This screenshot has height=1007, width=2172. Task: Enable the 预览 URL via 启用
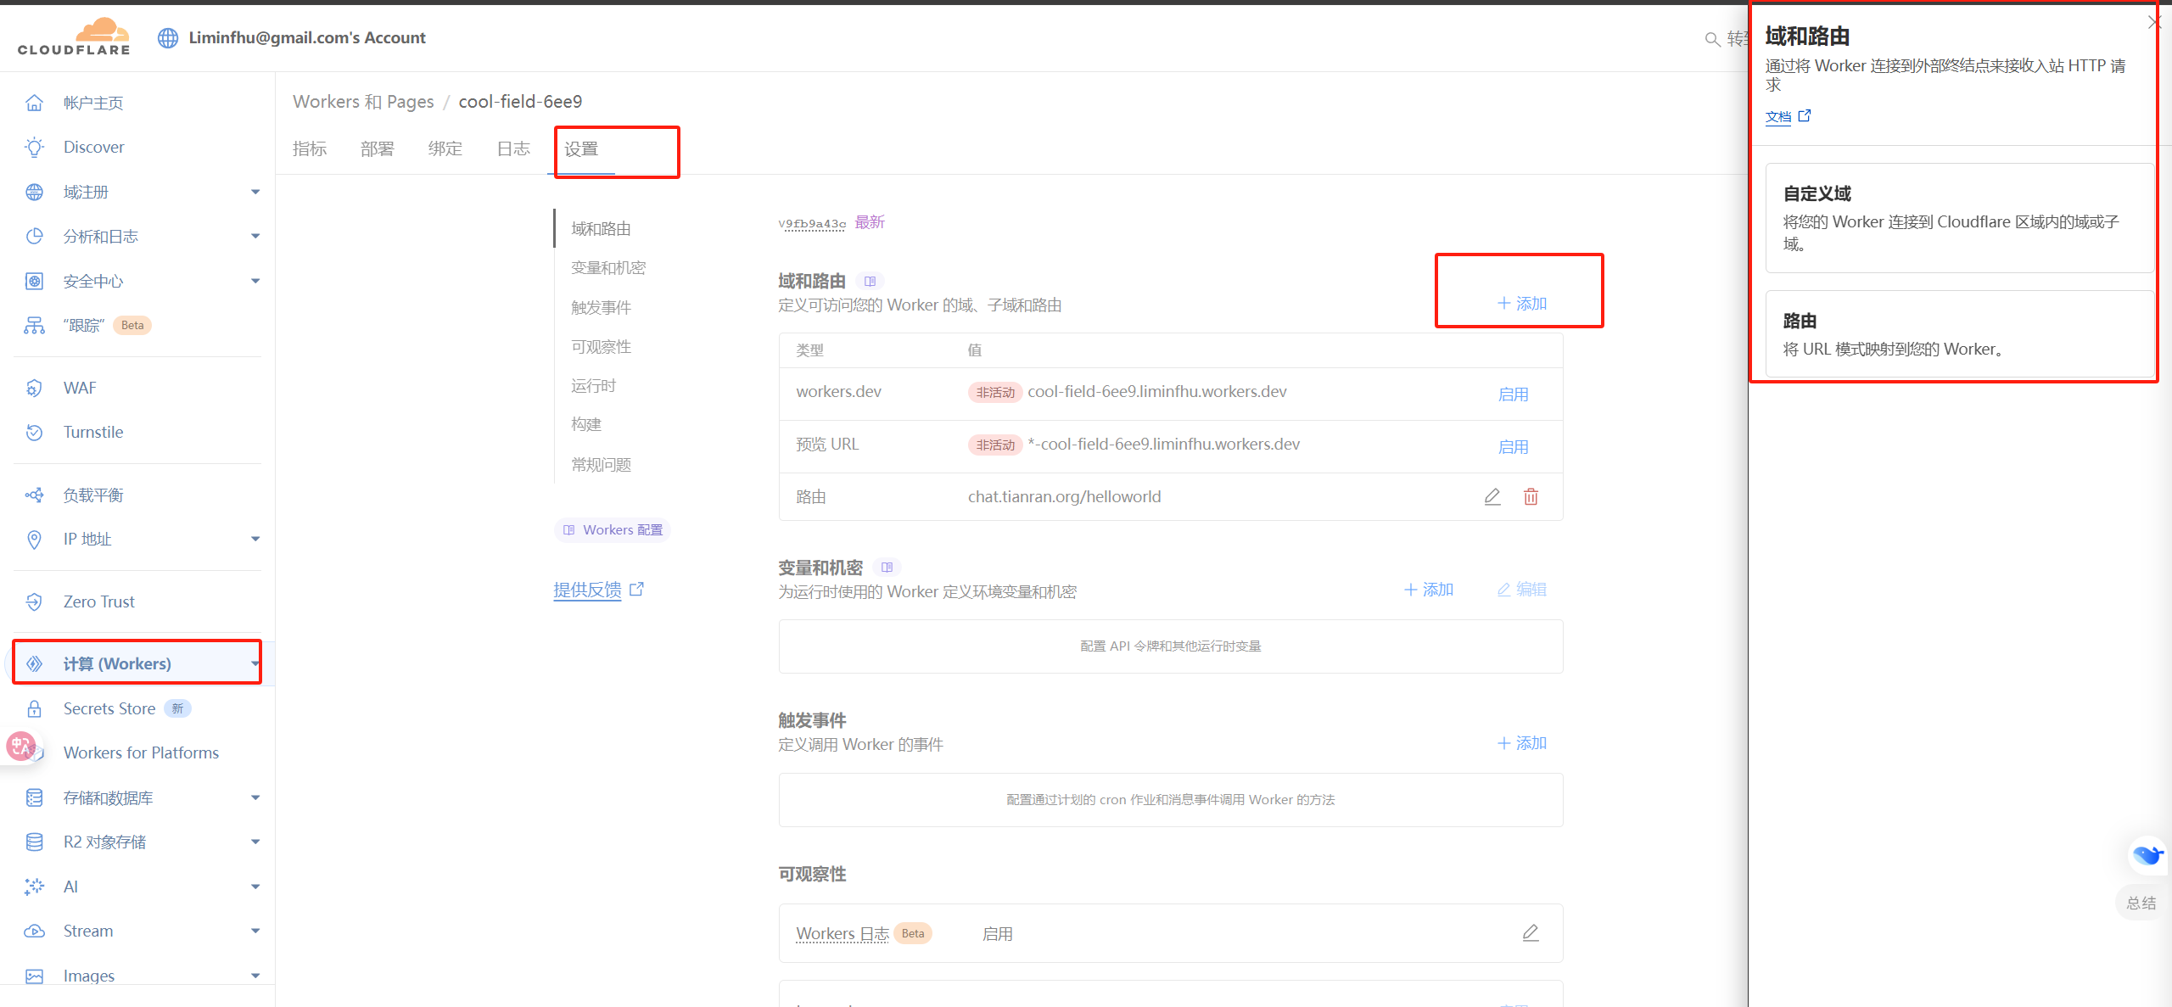(x=1513, y=447)
